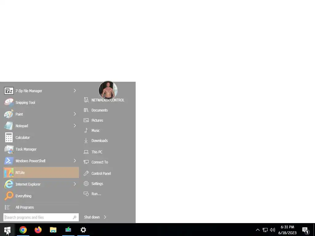Expand Windows PowerShell submenu arrow

(75, 160)
